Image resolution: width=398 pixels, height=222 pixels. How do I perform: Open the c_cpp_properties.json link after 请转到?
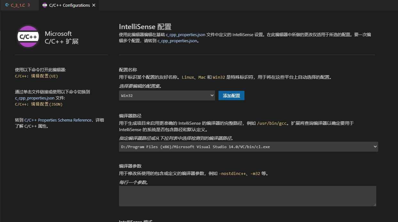pyautogui.click(x=177, y=41)
